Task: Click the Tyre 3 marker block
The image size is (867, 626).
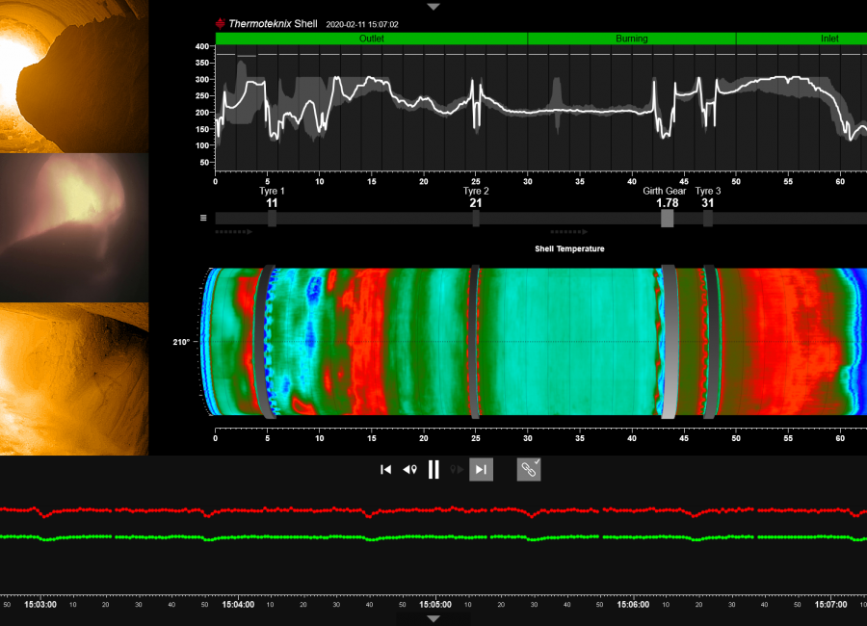Action: [x=708, y=219]
